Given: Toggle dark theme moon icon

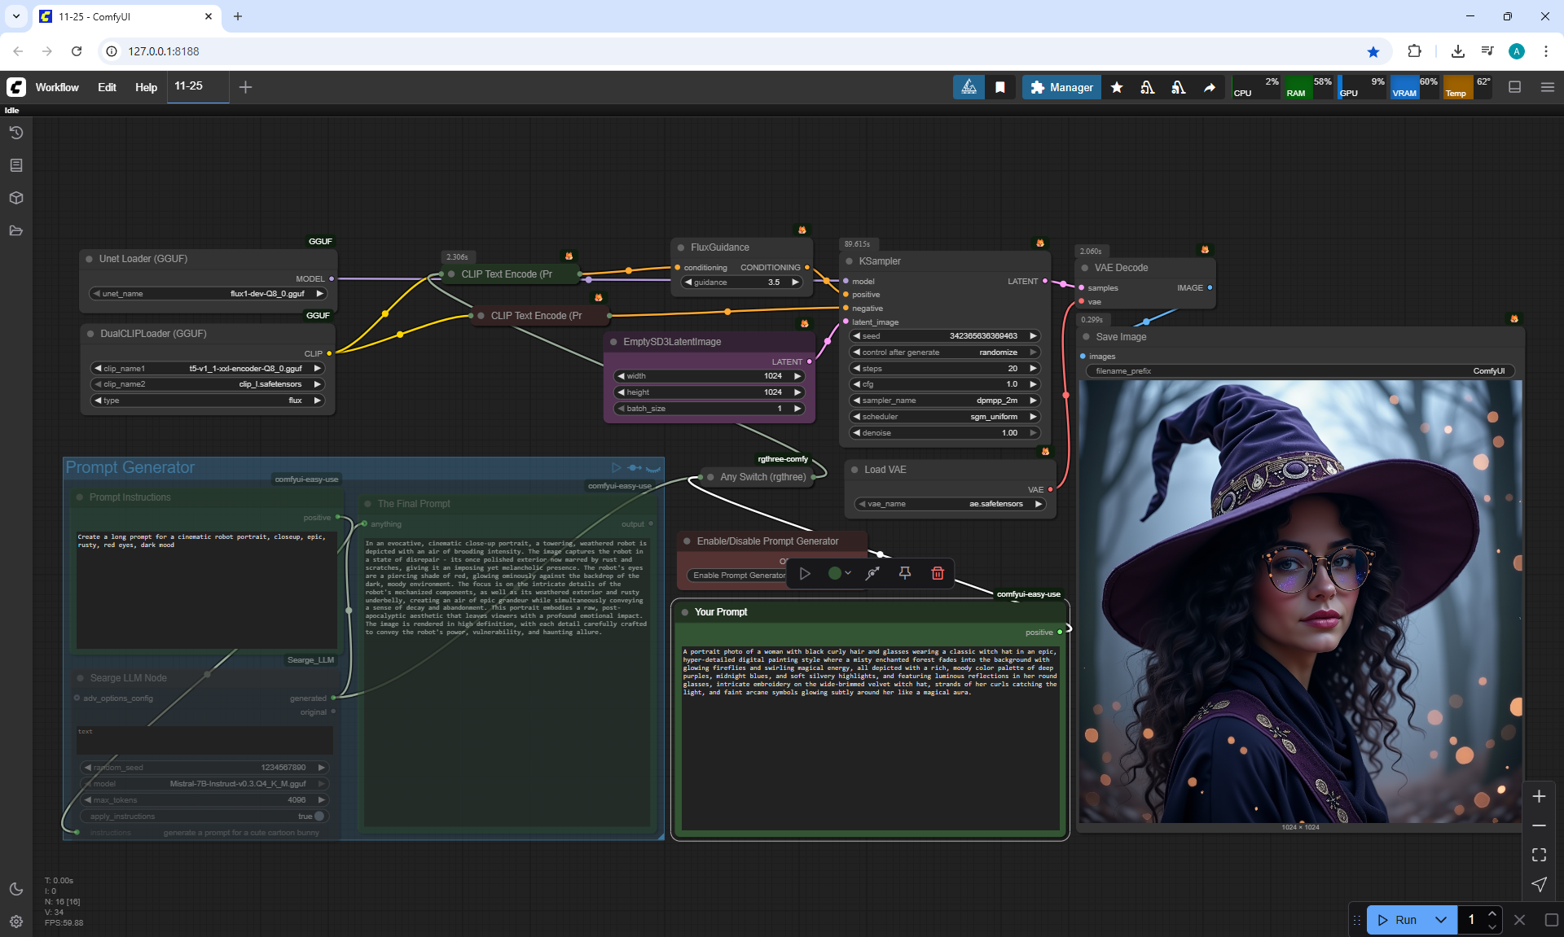Looking at the screenshot, I should (16, 889).
